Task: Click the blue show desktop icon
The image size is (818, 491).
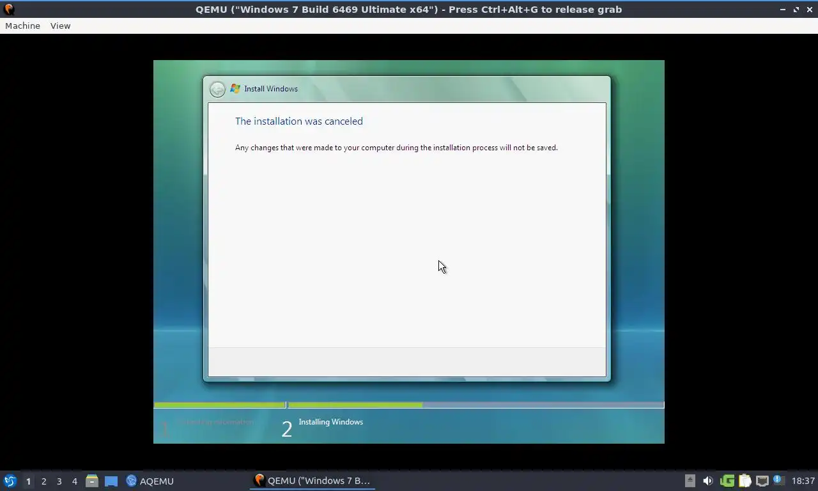Action: click(111, 481)
